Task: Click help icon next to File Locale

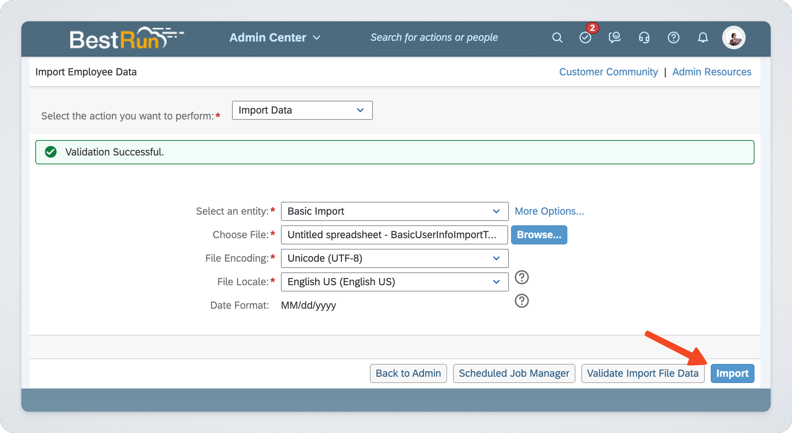Action: pos(521,278)
